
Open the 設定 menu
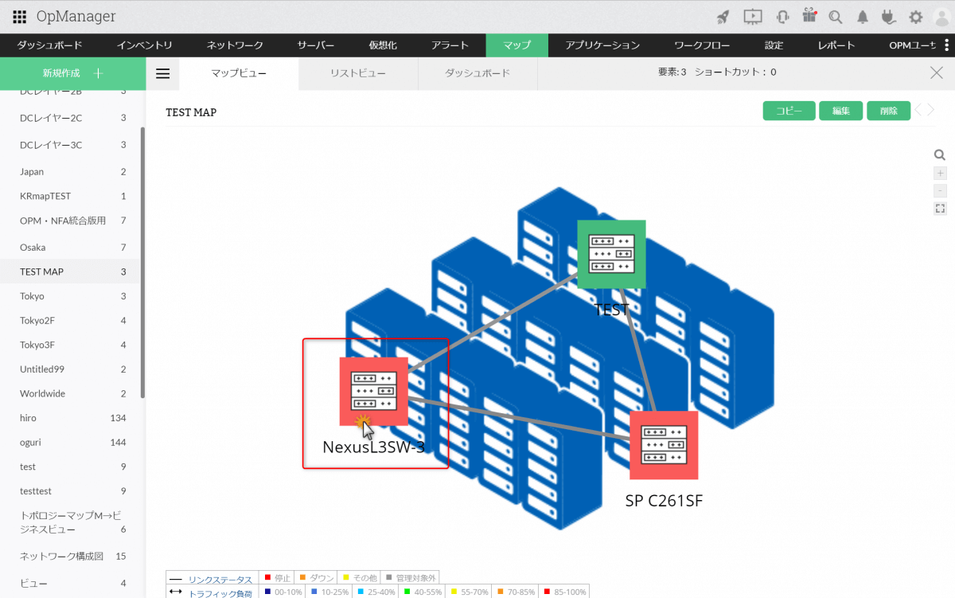pyautogui.click(x=774, y=45)
